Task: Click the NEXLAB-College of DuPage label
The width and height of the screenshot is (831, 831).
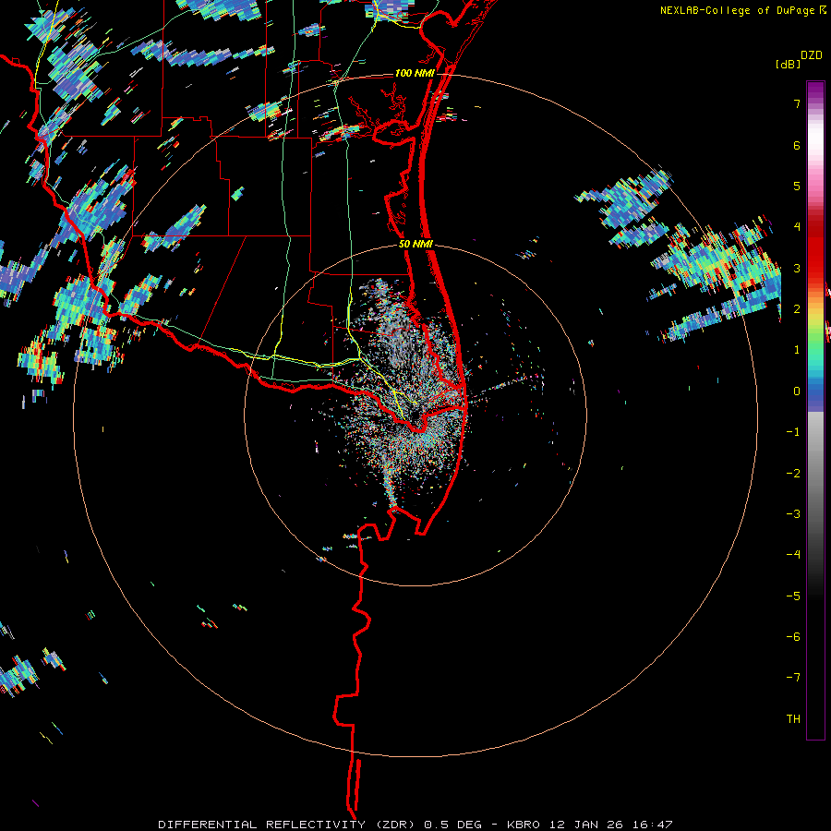Action: 739,10
